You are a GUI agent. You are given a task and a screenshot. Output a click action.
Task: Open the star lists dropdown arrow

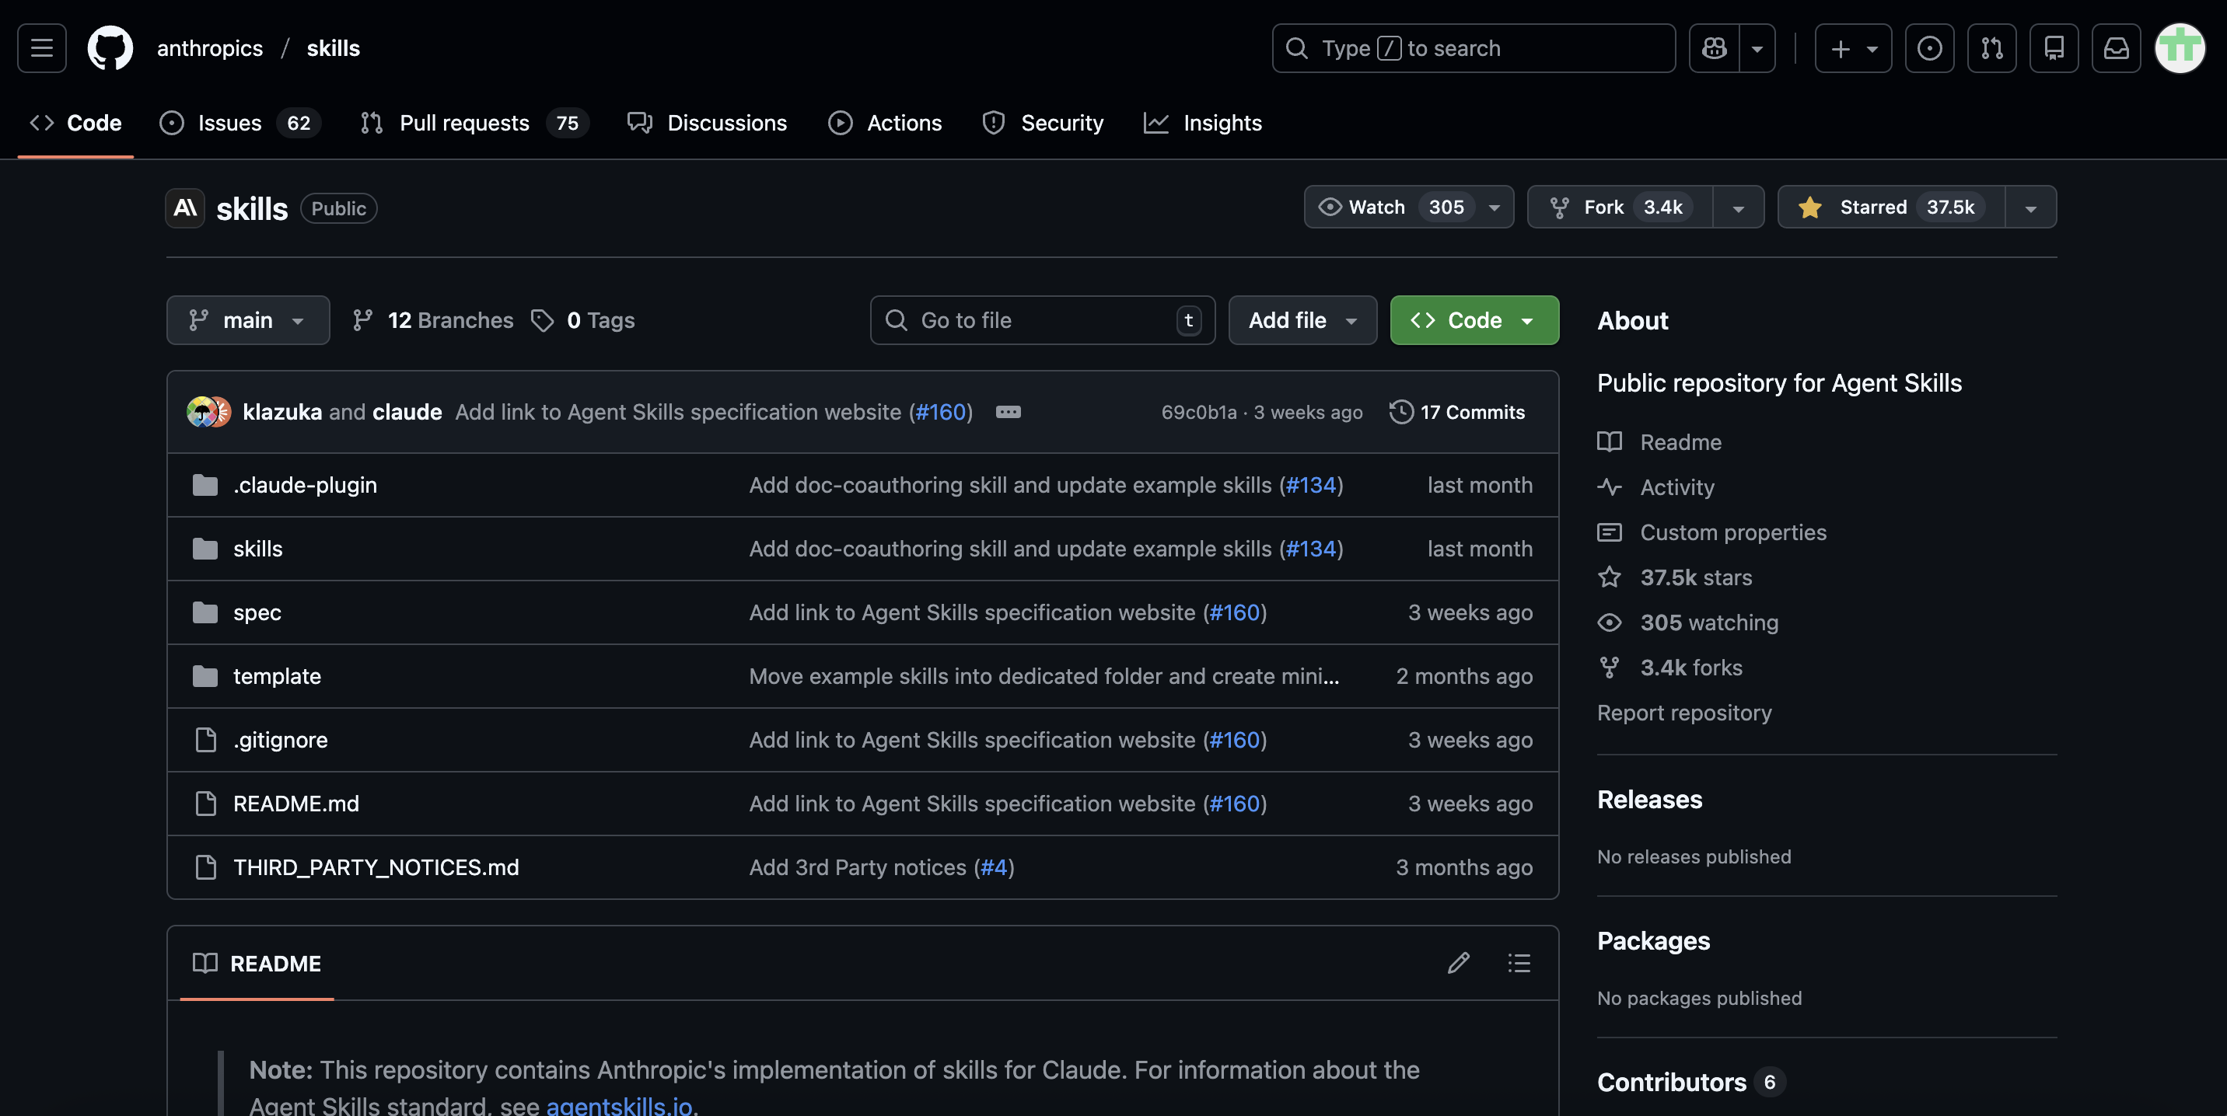(2031, 208)
